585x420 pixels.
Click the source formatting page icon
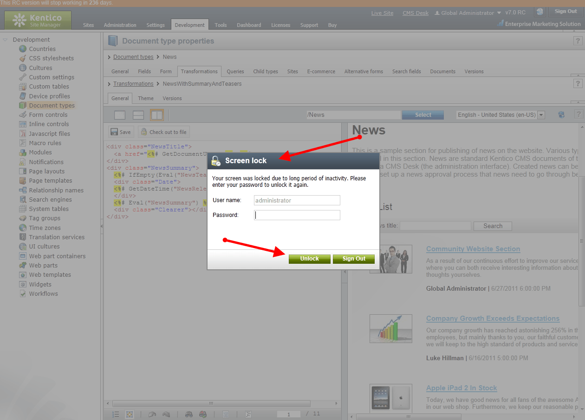pyautogui.click(x=226, y=414)
